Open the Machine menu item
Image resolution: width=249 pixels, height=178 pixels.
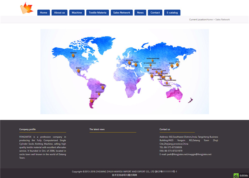coord(77,13)
